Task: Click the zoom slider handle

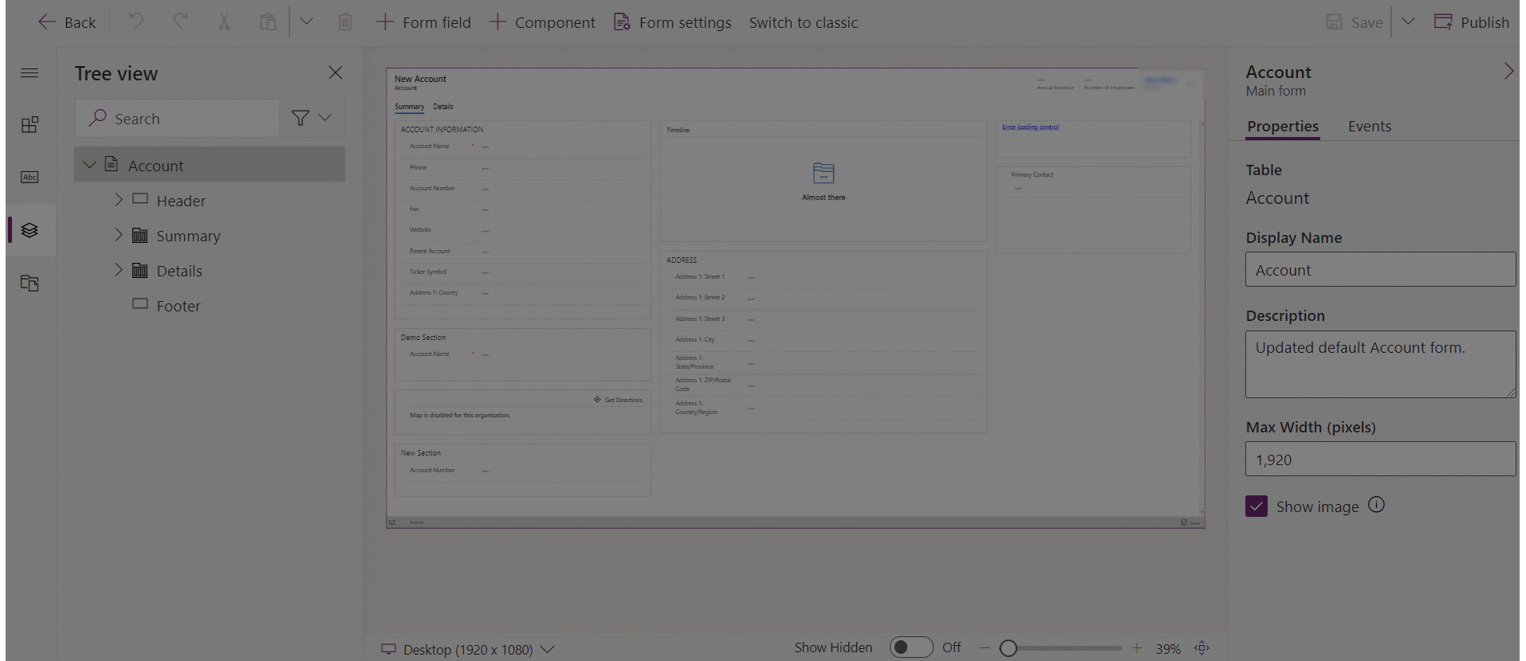Action: click(x=1008, y=648)
